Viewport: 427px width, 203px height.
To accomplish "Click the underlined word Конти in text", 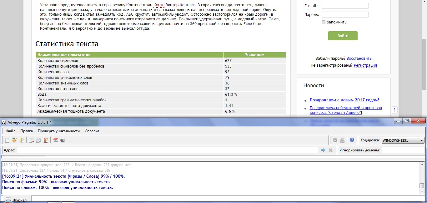I will click(159, 5).
